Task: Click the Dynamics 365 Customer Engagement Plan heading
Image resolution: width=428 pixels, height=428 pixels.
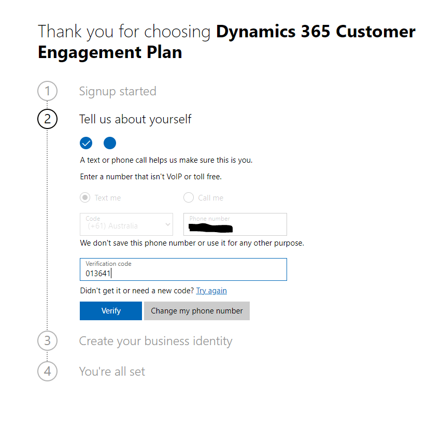Action: pos(226,41)
